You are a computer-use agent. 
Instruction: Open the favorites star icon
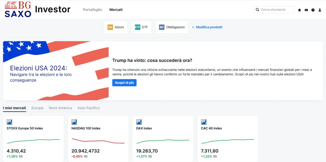299,10
